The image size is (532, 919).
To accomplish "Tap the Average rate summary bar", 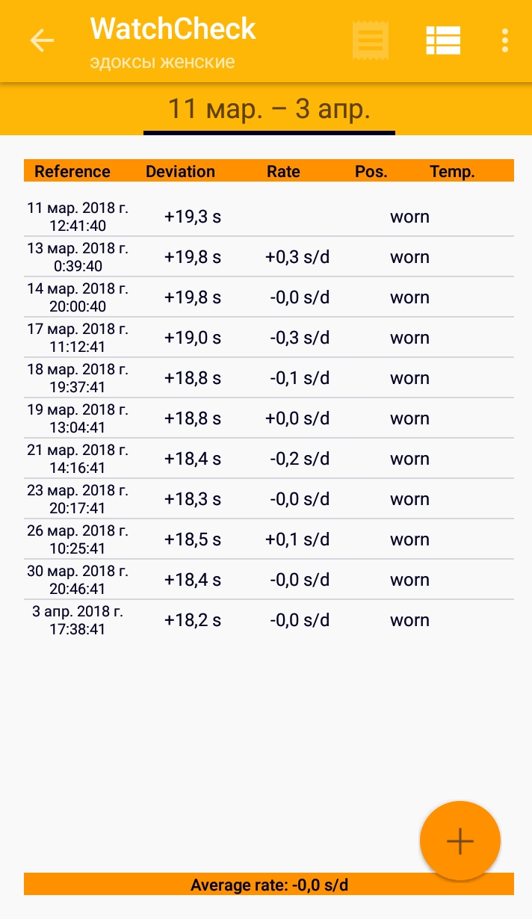I will pyautogui.click(x=269, y=885).
